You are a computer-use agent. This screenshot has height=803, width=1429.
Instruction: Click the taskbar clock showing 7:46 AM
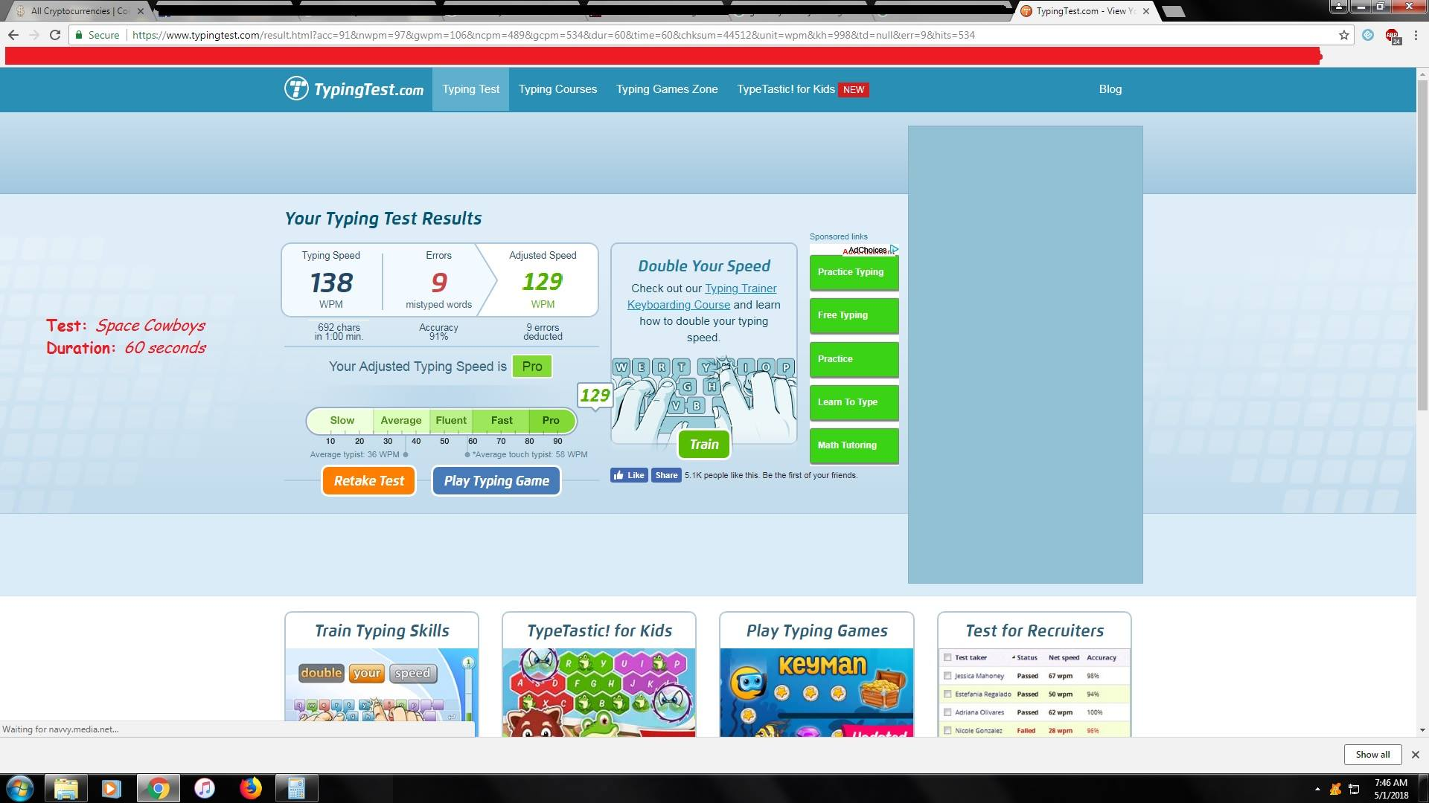click(1390, 789)
